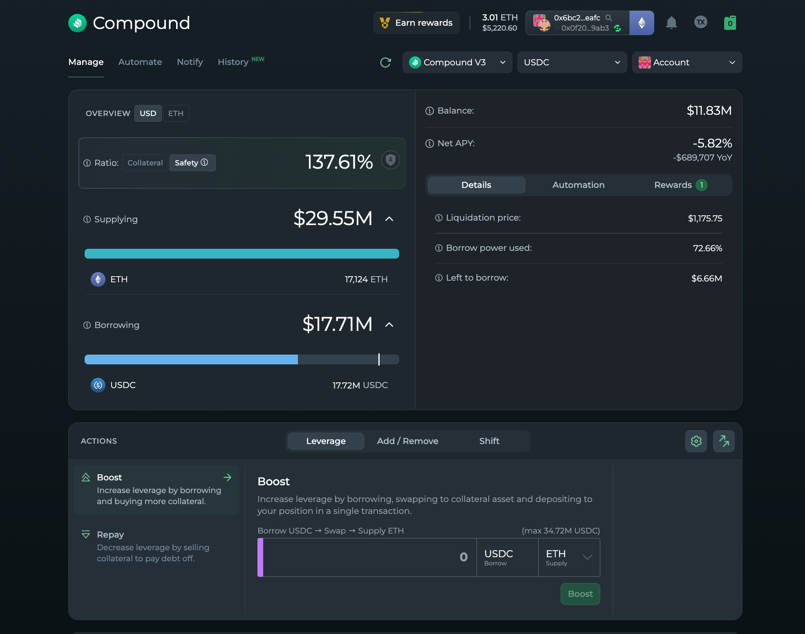The image size is (805, 634).
Task: Collapse the Borrowing section chevron
Action: coord(389,325)
